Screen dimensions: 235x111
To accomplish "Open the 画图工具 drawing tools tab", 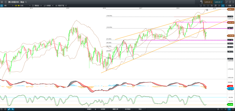I will 115,109.
